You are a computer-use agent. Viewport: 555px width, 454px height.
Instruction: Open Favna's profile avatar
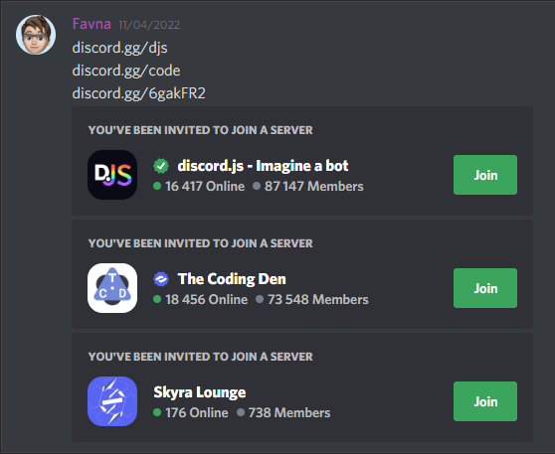(x=36, y=35)
